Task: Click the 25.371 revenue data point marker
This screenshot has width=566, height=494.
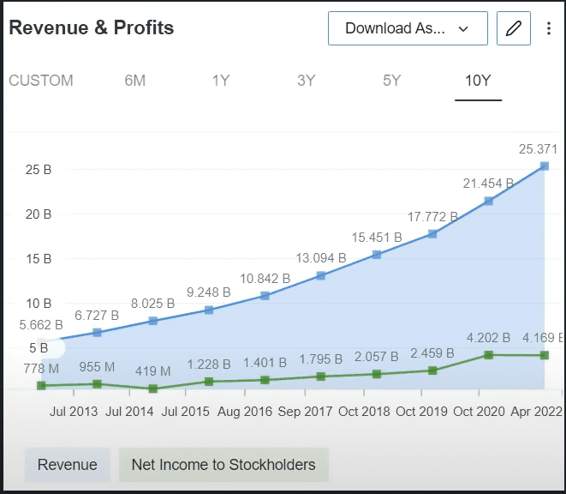Action: click(545, 166)
